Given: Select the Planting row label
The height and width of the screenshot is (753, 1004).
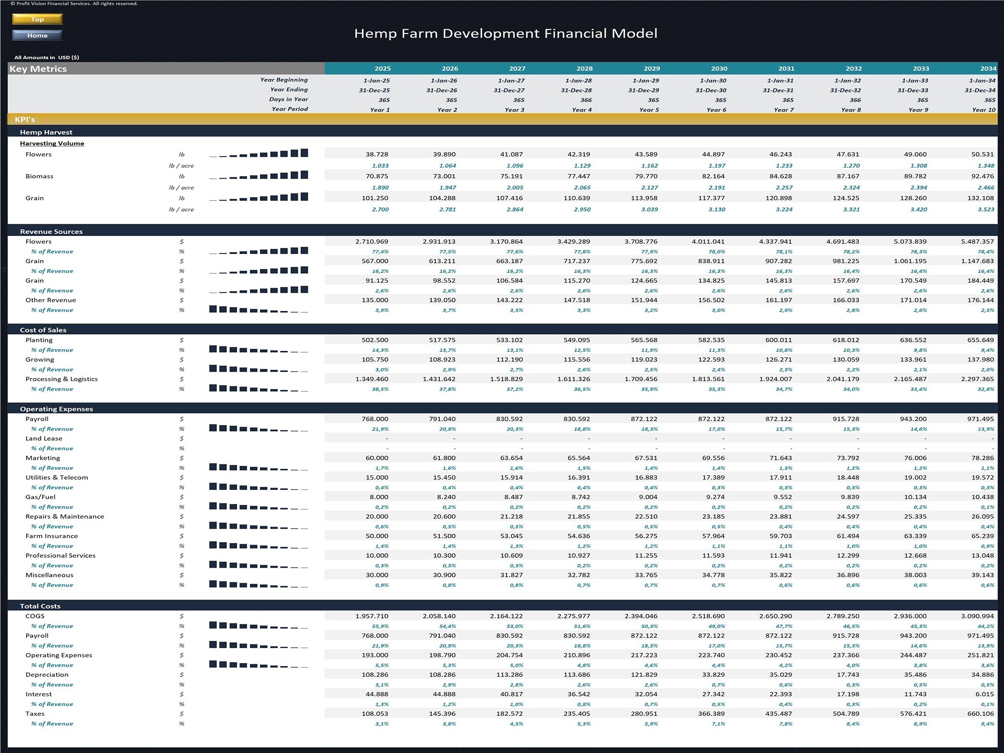Looking at the screenshot, I should pos(40,340).
